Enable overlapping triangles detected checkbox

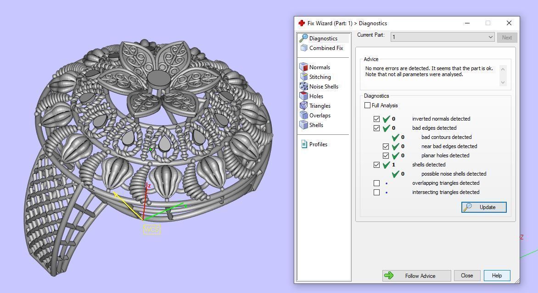click(x=376, y=183)
